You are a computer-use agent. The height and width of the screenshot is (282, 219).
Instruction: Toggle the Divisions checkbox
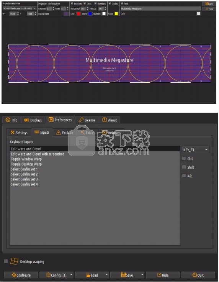72,3
